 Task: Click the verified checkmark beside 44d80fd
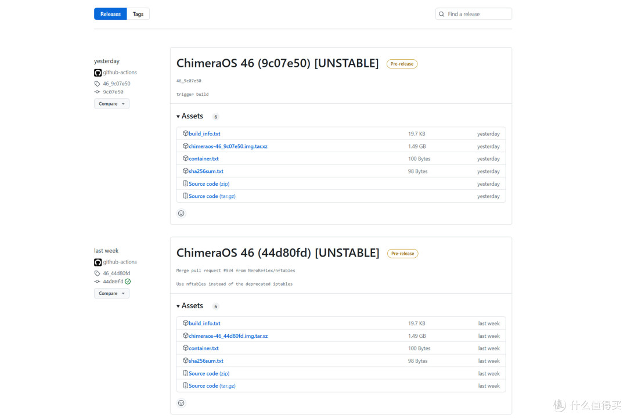[129, 281]
